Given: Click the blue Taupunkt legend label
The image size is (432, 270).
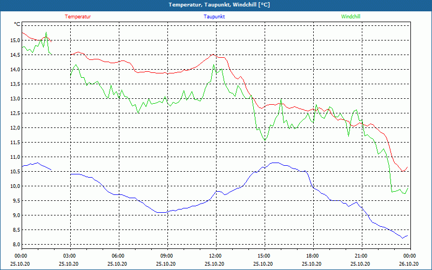Looking at the screenshot, I should [x=214, y=17].
